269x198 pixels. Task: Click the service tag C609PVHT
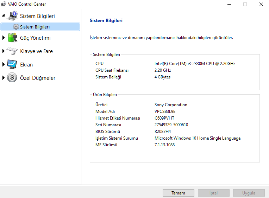[164, 118]
